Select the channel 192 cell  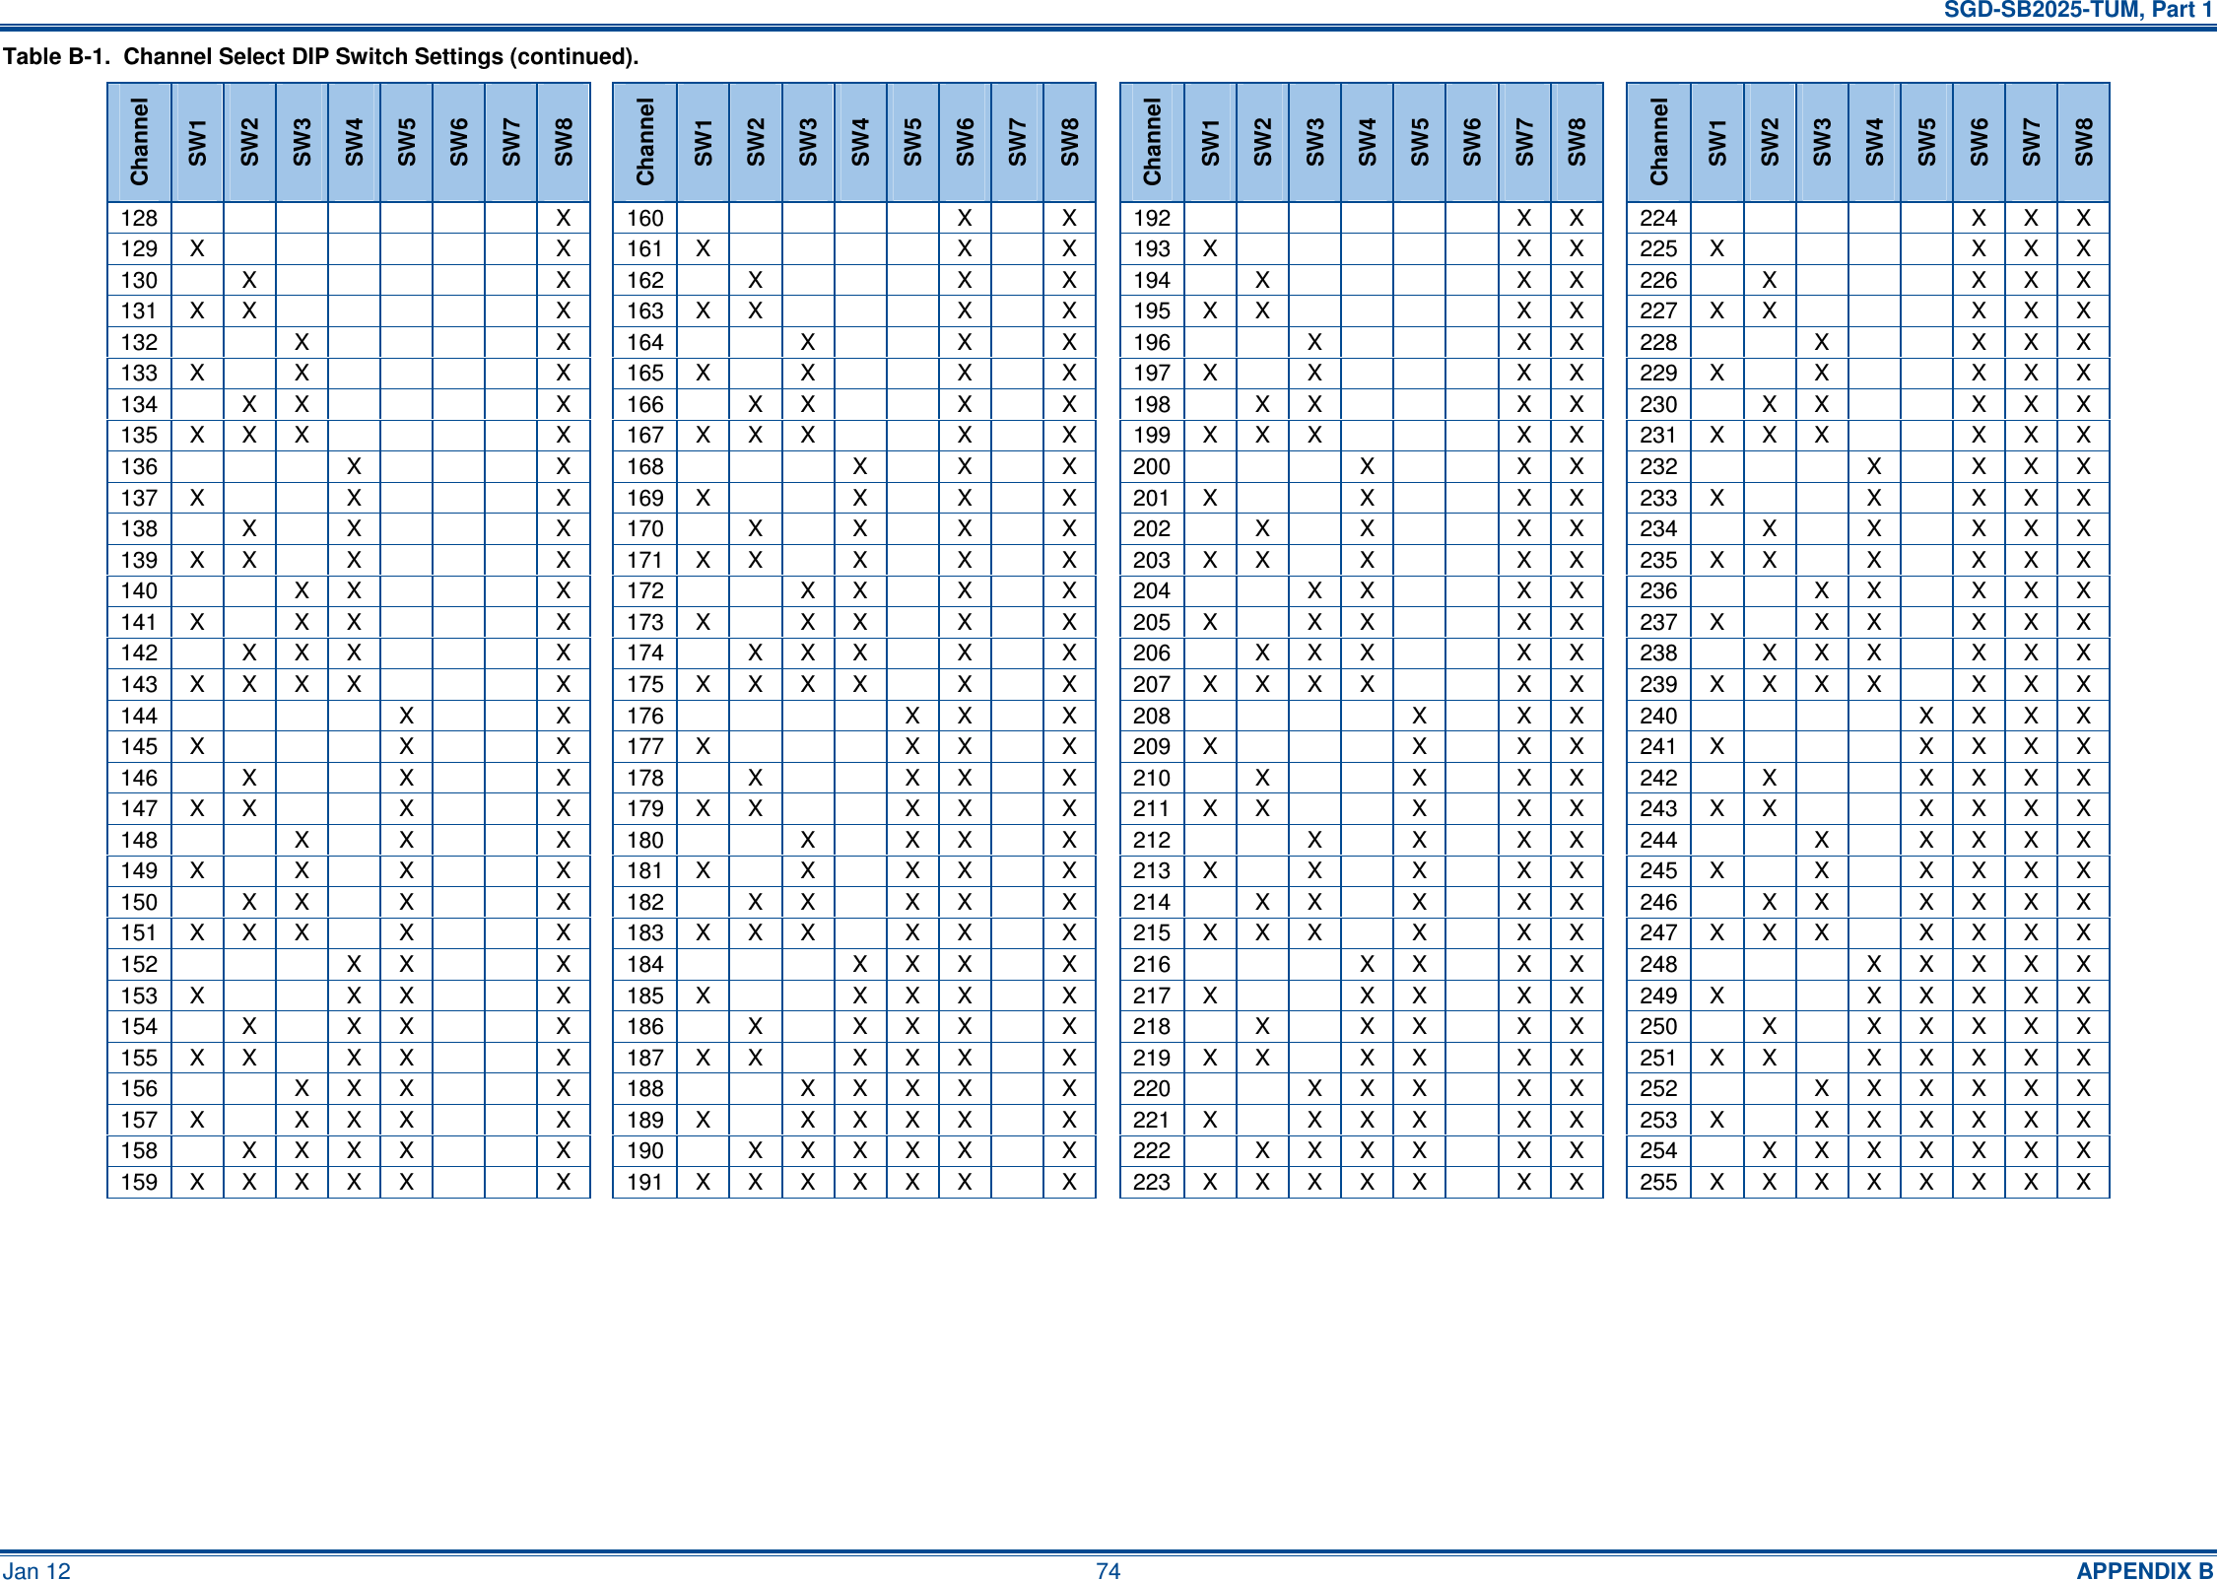1152,218
